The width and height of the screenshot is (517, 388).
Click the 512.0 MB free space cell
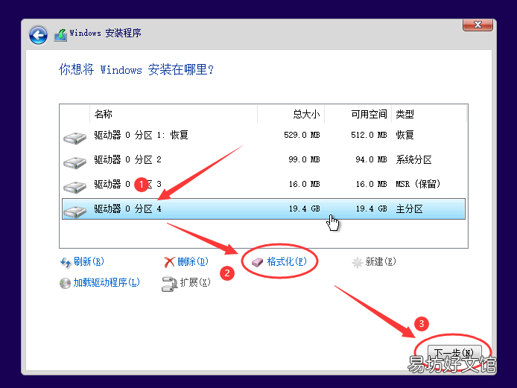pos(369,135)
